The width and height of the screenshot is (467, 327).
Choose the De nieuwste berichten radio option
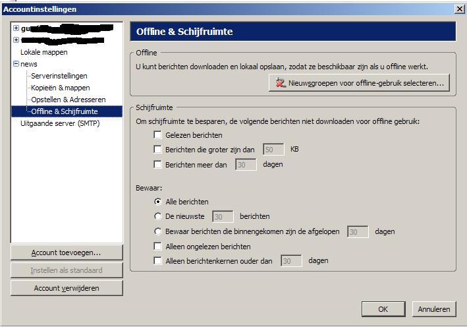click(157, 216)
